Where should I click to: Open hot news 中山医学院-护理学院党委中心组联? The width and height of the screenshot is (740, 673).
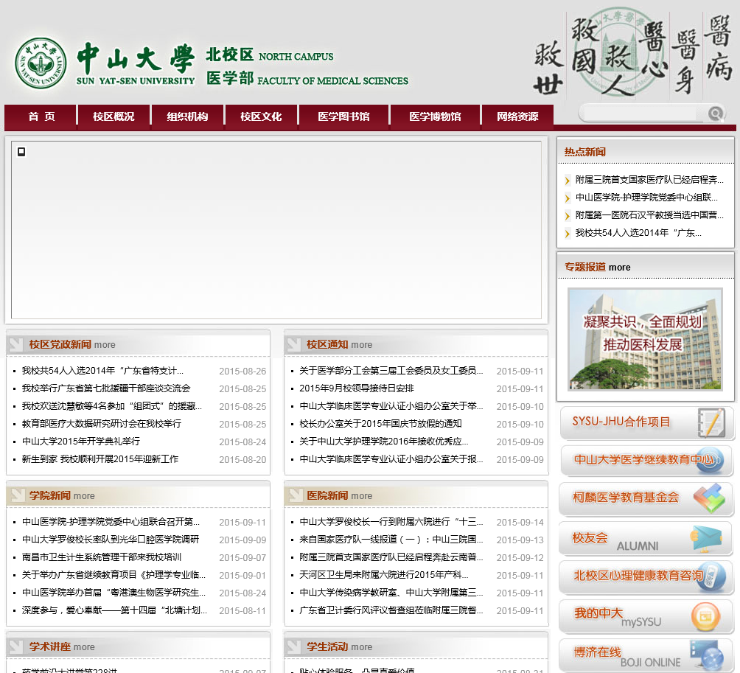[x=646, y=198]
